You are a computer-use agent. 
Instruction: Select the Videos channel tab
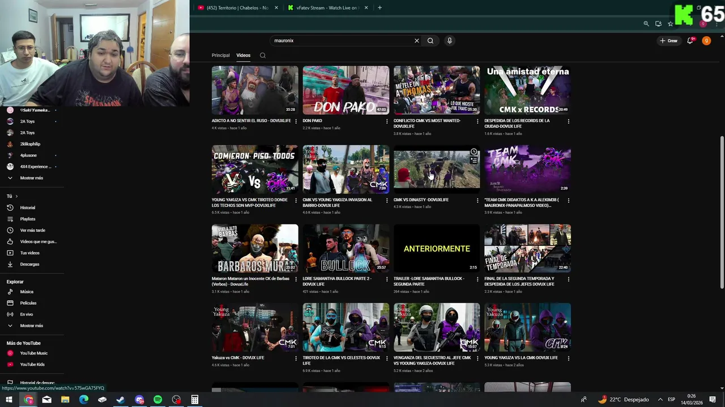[x=244, y=55]
